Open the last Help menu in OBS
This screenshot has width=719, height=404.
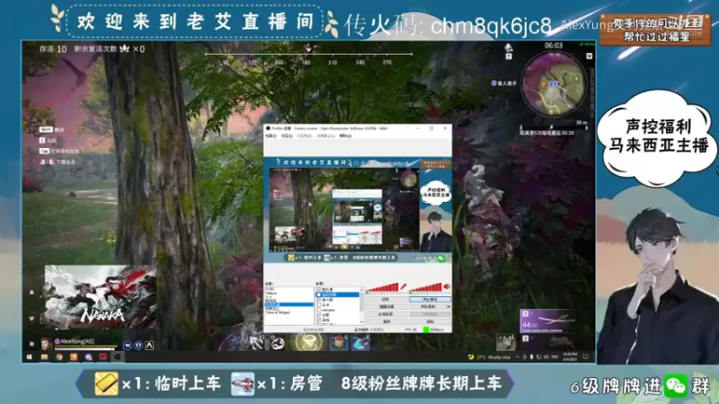[x=345, y=136]
